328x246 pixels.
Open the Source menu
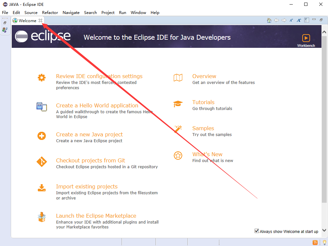(x=31, y=13)
